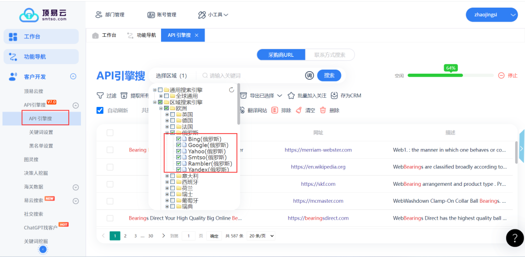Open the help question mark button
The height and width of the screenshot is (257, 525).
(x=514, y=238)
